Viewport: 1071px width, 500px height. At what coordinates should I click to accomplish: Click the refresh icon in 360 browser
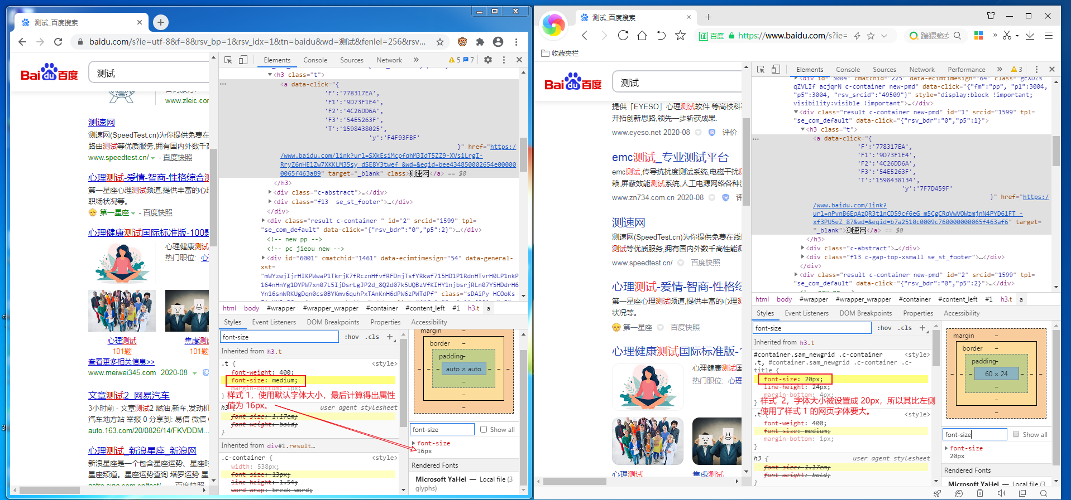pyautogui.click(x=623, y=36)
